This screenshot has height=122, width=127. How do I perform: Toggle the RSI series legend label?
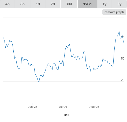tap(66, 115)
